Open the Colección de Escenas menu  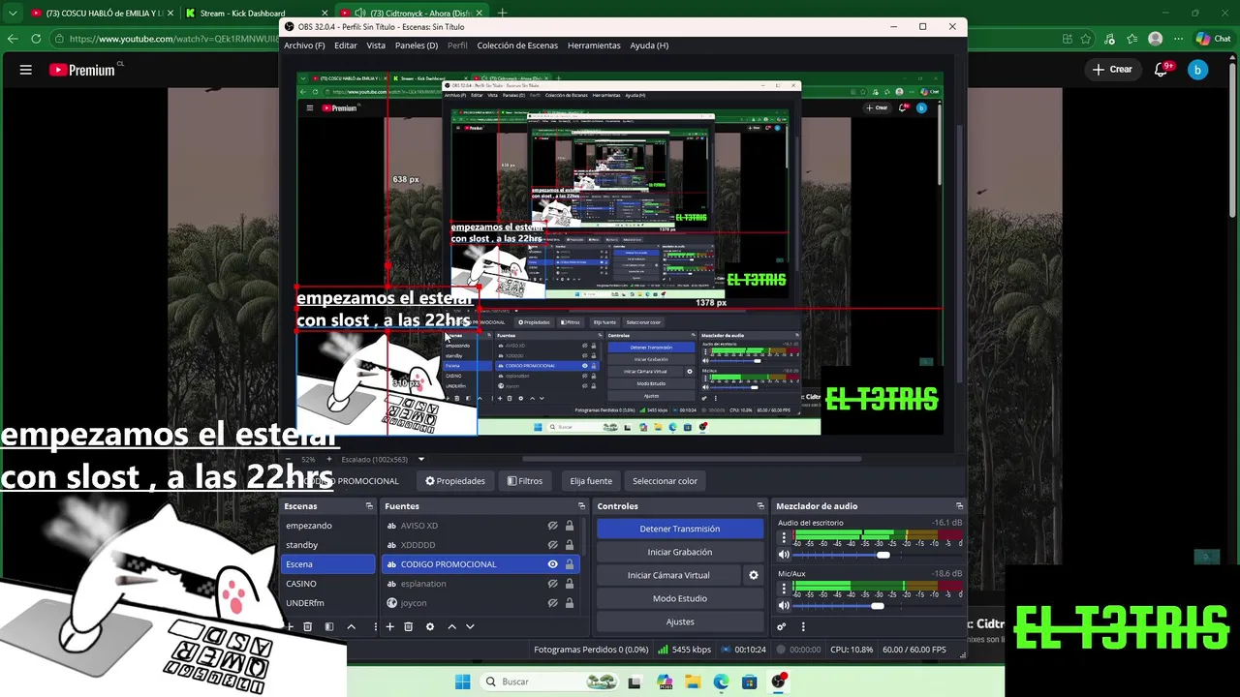pyautogui.click(x=517, y=45)
